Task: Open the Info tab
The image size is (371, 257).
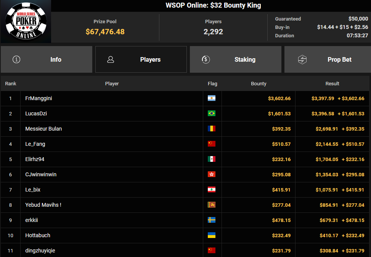Action: pos(47,59)
